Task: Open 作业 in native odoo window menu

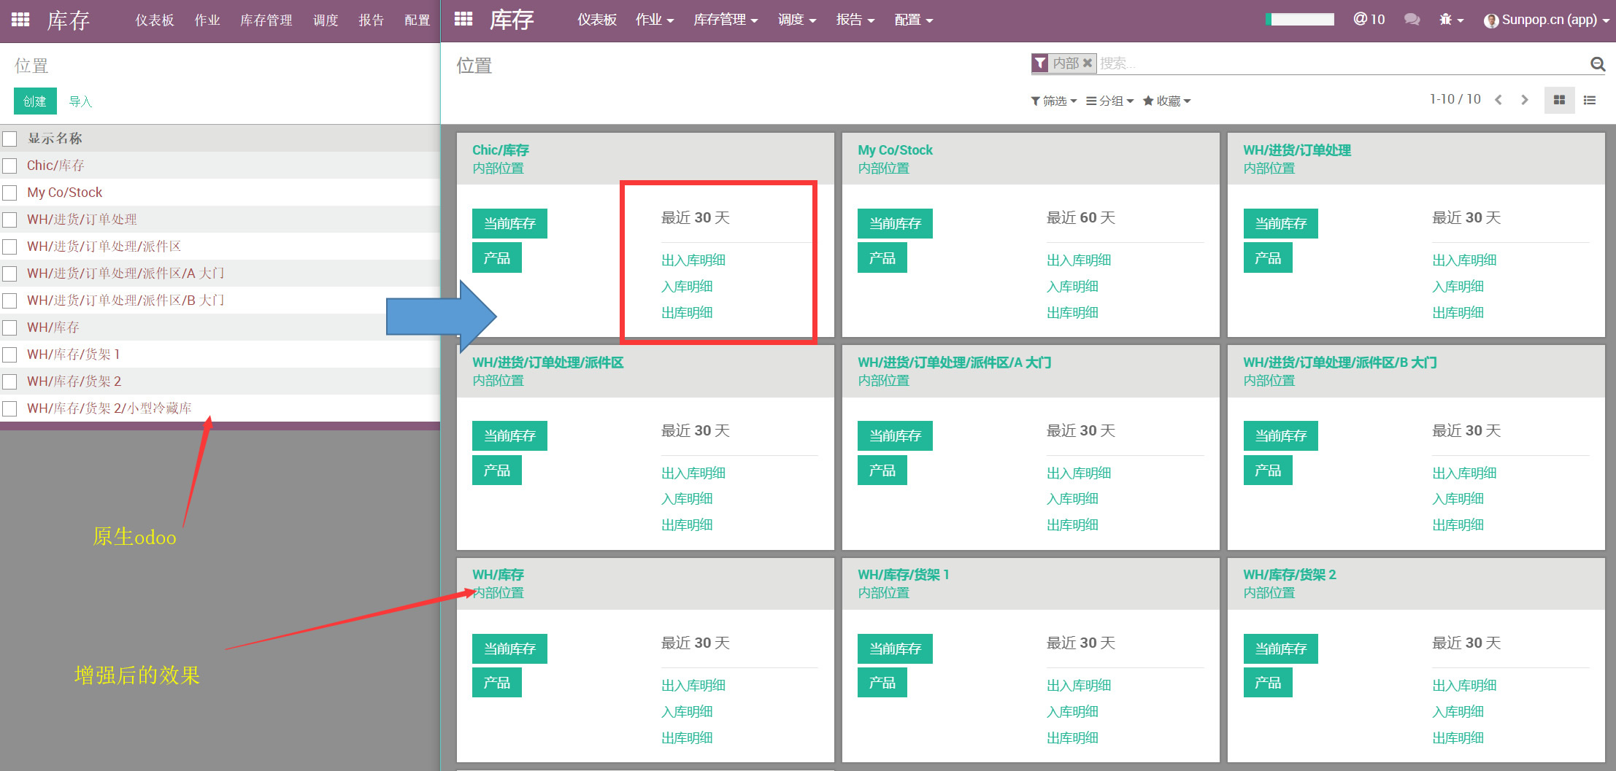Action: [x=207, y=20]
